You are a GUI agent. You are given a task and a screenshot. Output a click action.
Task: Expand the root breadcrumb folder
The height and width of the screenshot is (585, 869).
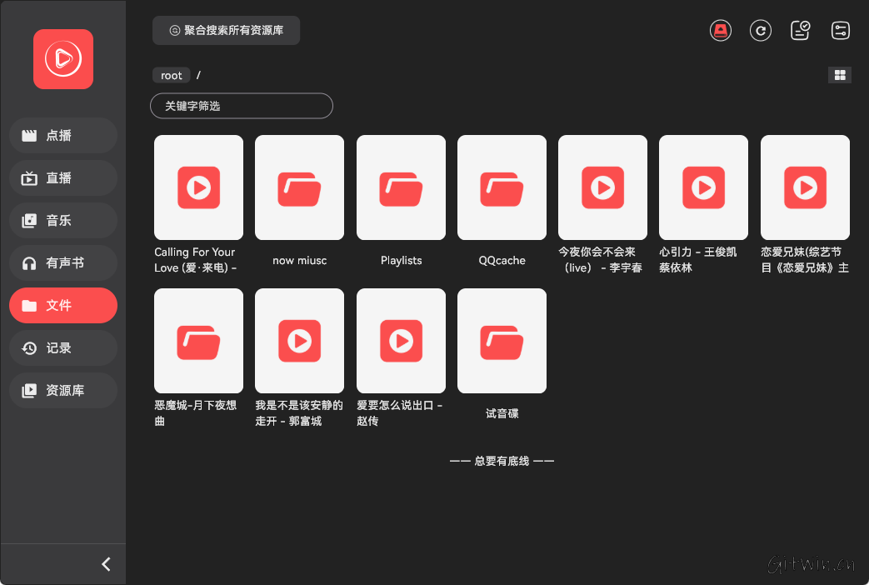tap(171, 74)
